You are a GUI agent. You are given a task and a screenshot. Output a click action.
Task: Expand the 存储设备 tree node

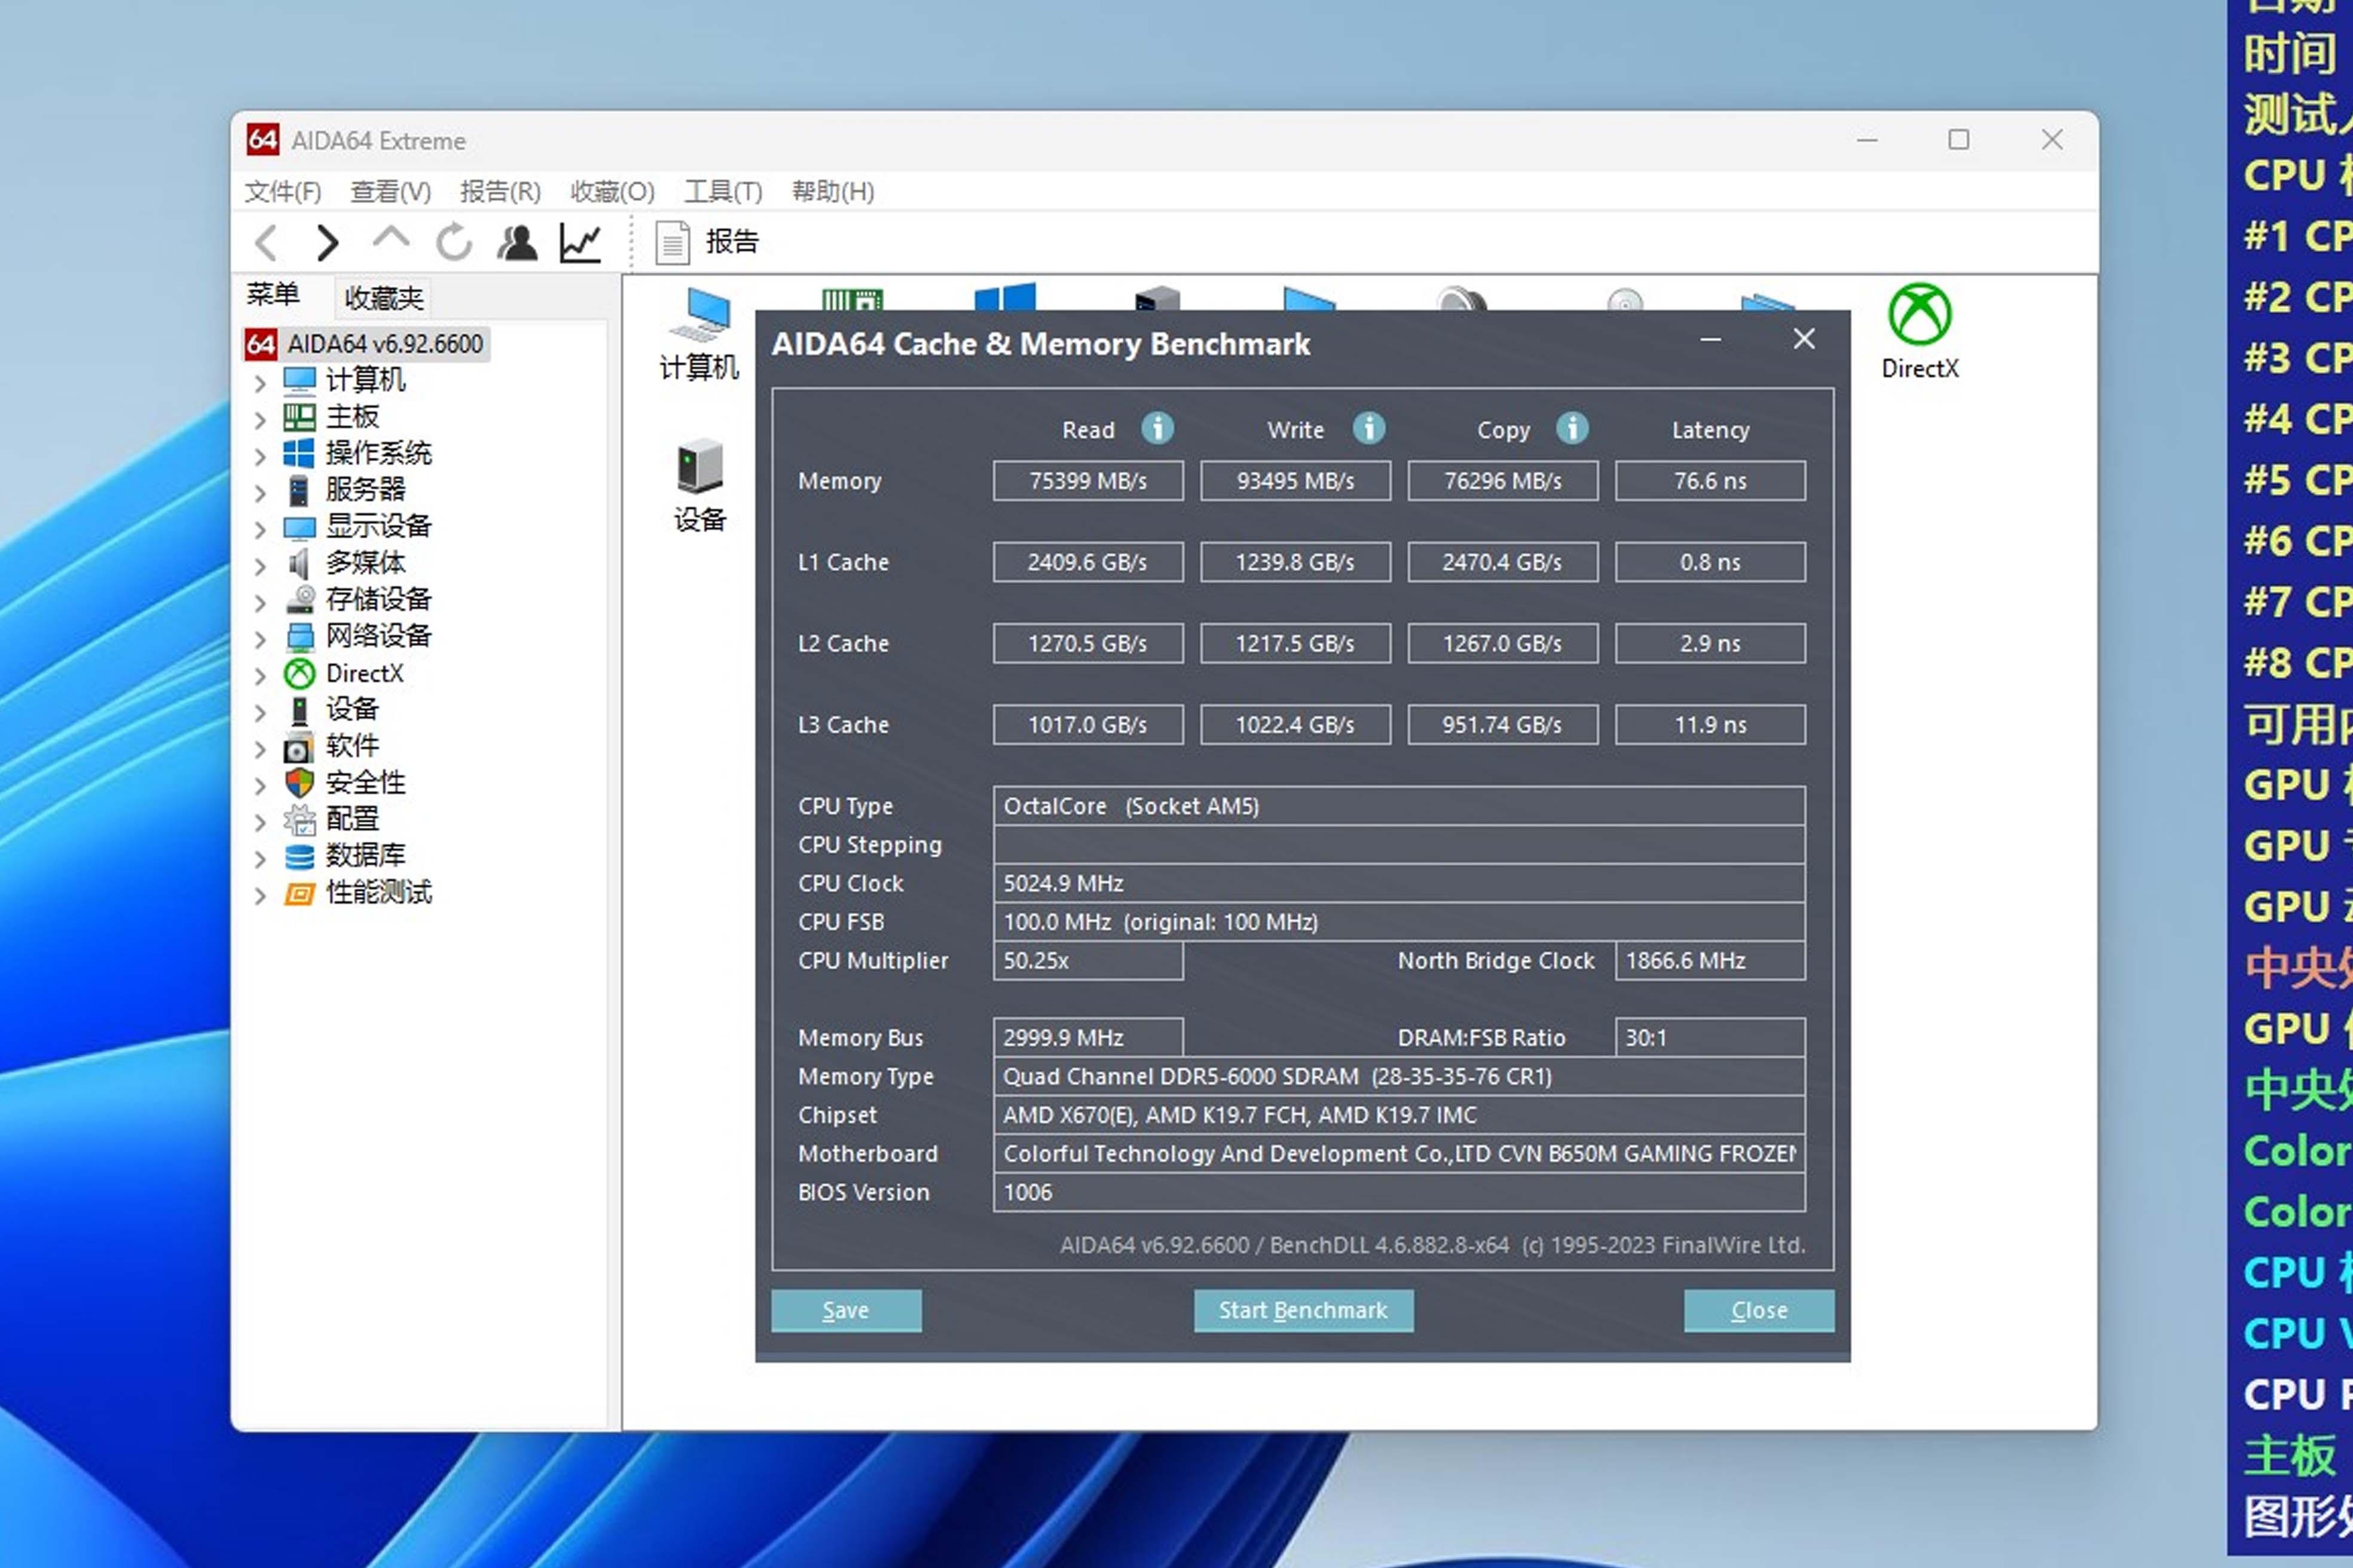pos(260,602)
